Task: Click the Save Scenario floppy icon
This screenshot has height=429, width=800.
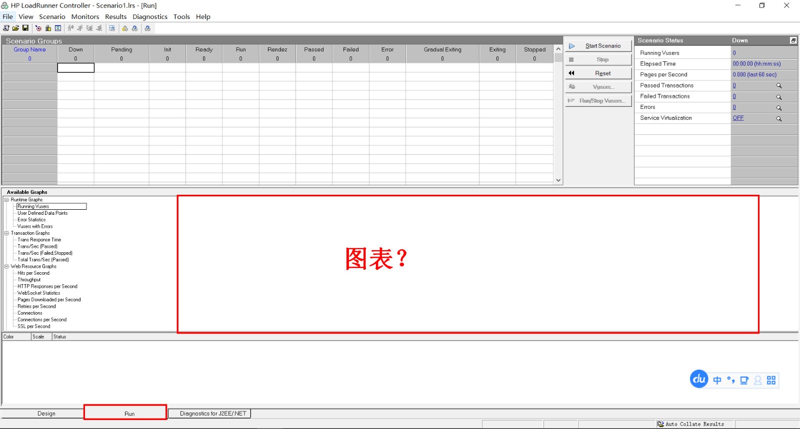Action: tap(25, 28)
